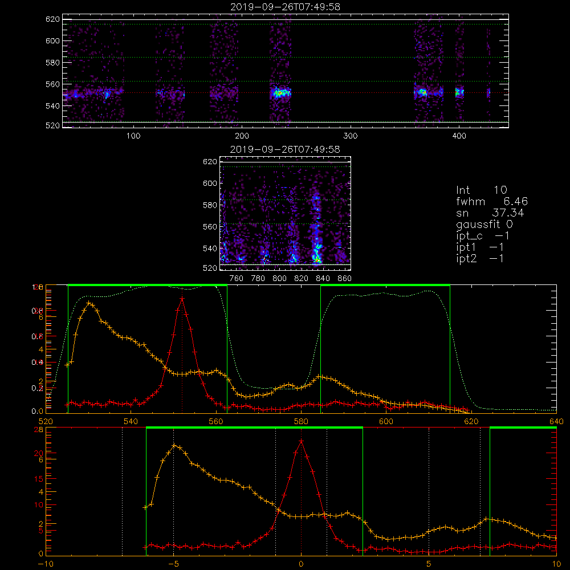
Task: Click red y-axis label 15 on bottom plot
Action: point(39,479)
